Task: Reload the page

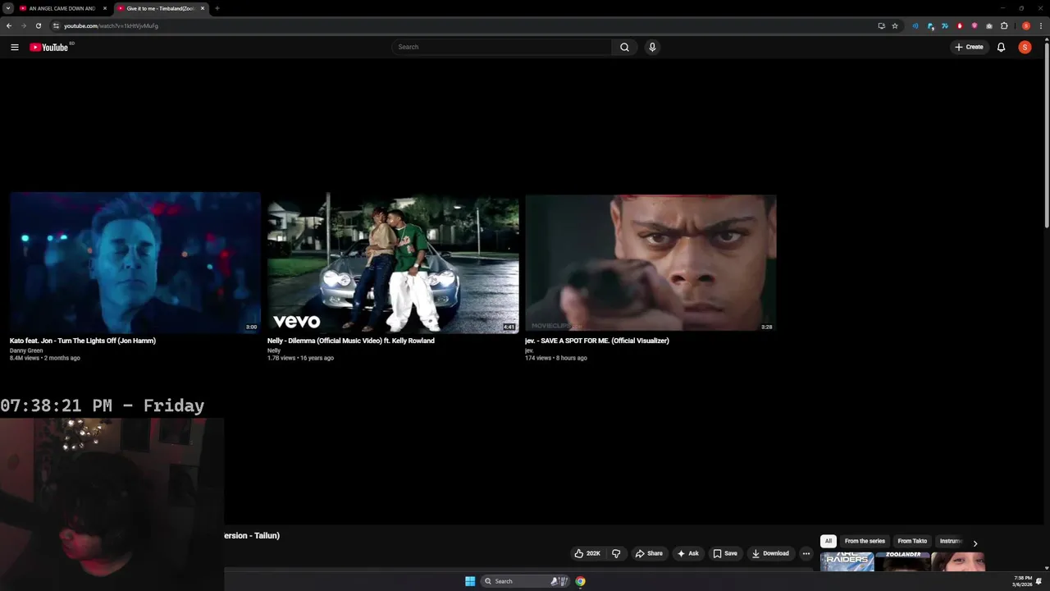Action: click(x=38, y=25)
